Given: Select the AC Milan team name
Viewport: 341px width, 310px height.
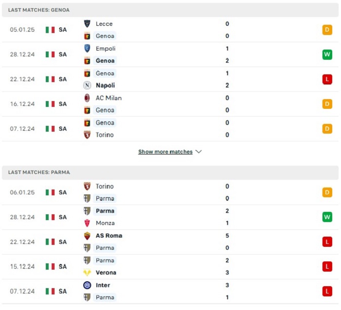Looking at the screenshot, I should (109, 98).
